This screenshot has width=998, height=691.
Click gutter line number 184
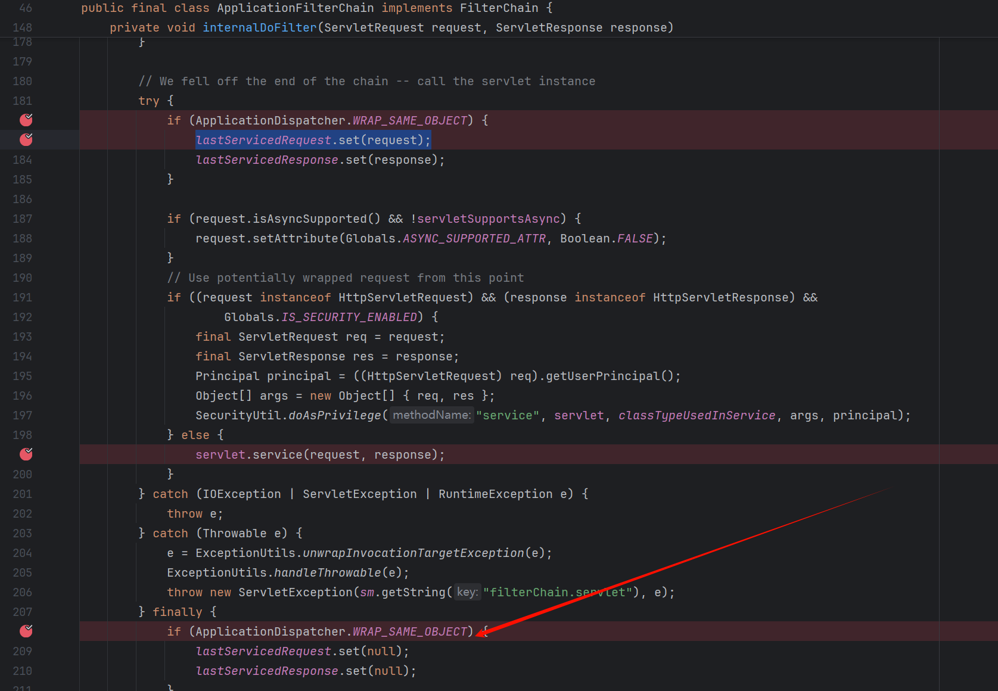click(23, 160)
